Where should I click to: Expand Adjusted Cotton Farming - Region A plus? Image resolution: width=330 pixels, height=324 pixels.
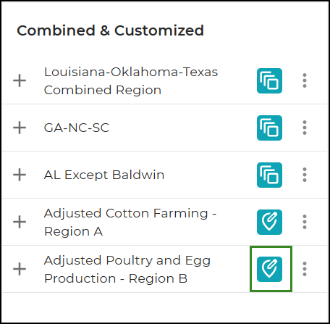click(20, 222)
